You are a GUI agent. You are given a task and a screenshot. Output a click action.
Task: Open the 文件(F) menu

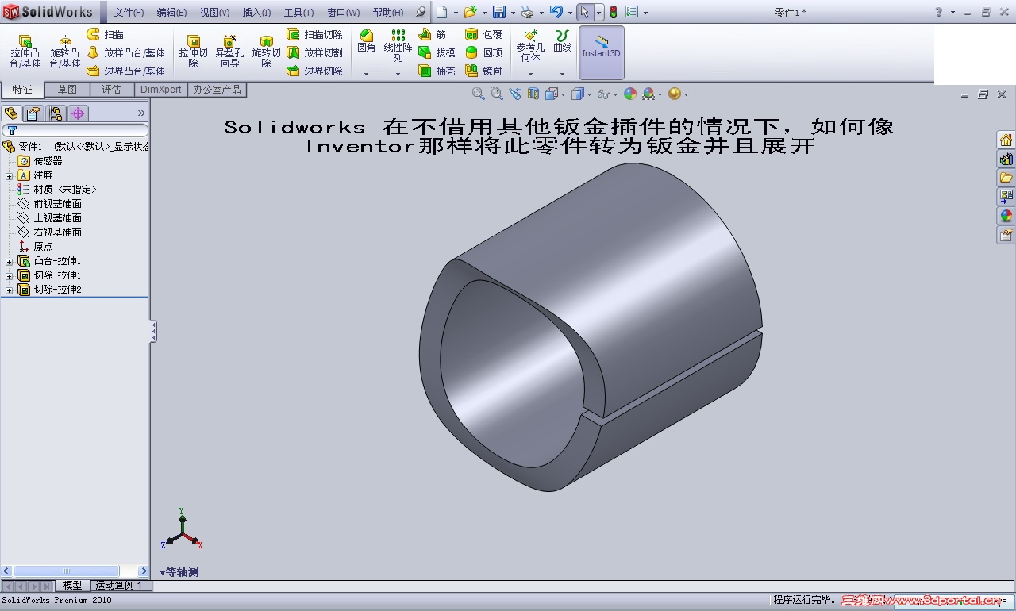(129, 13)
